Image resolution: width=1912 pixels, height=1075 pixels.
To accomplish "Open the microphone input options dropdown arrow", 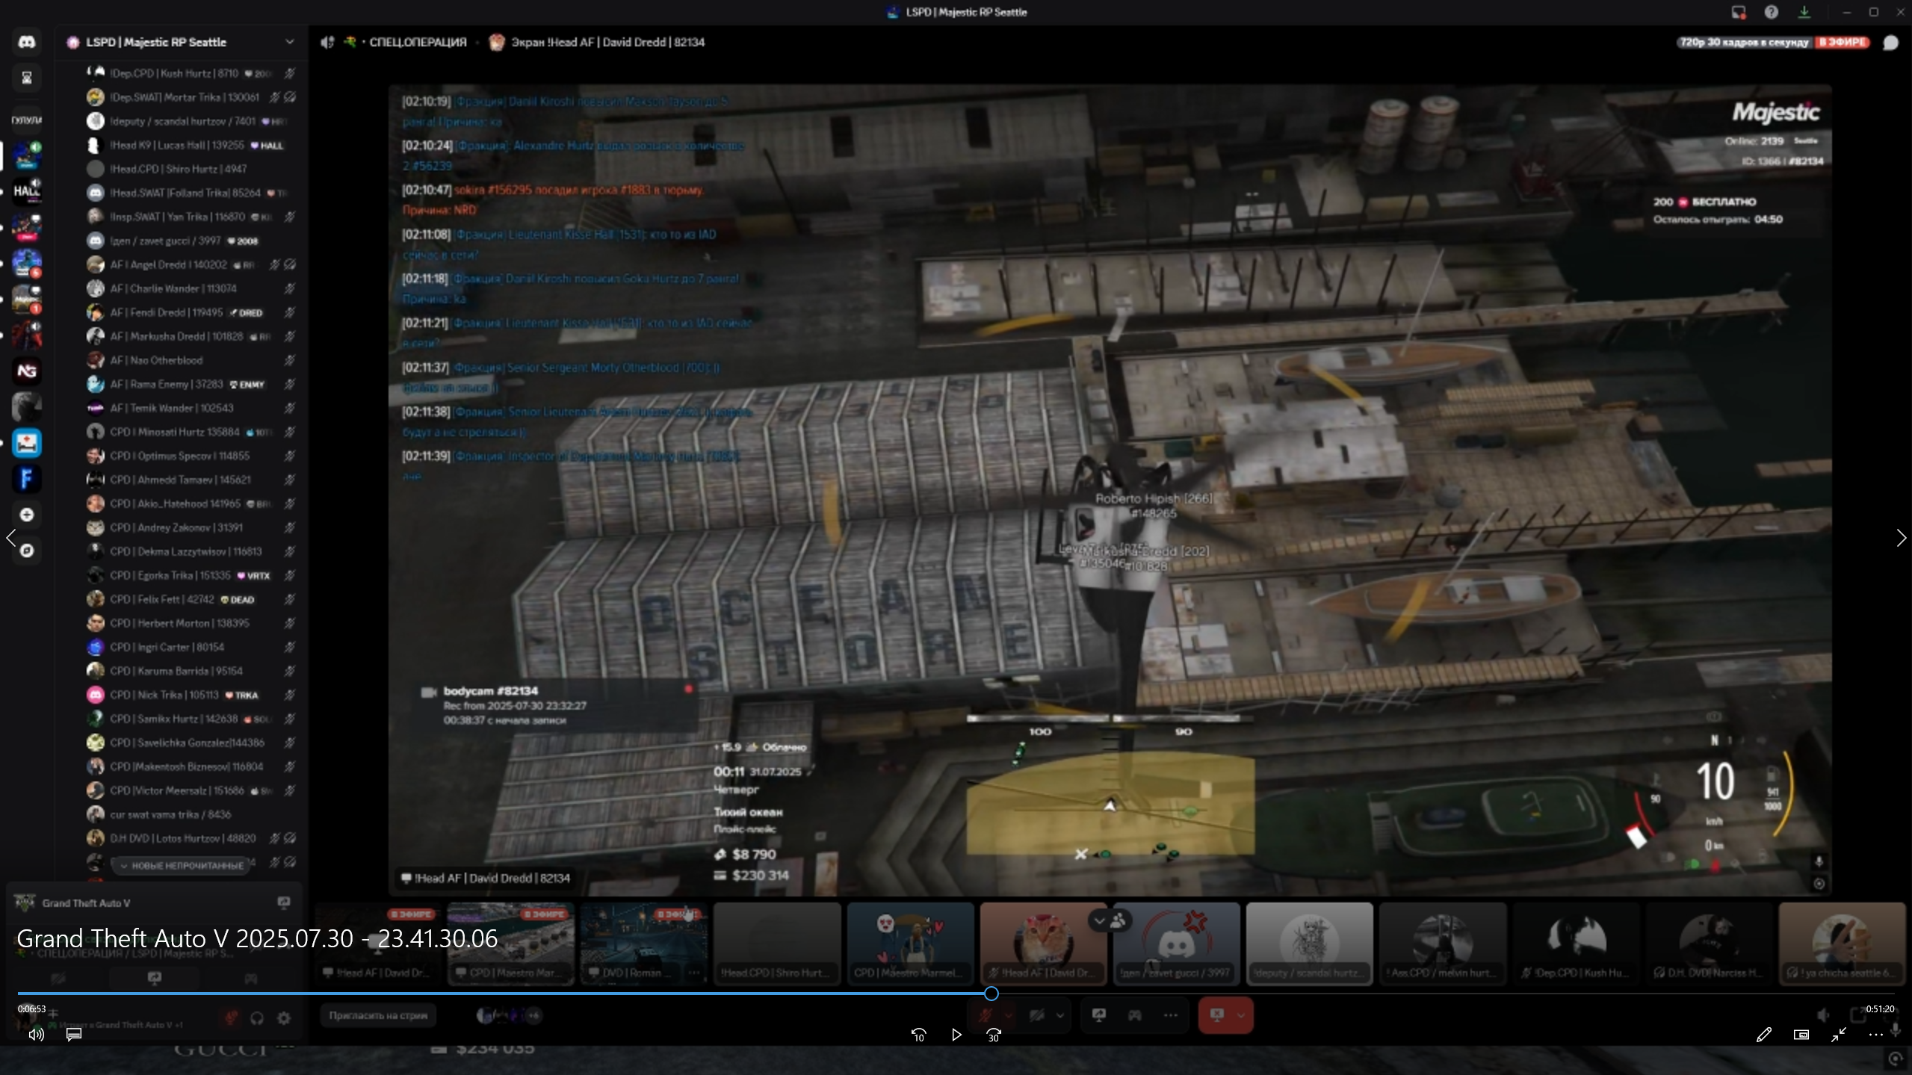I will pos(1009,1015).
